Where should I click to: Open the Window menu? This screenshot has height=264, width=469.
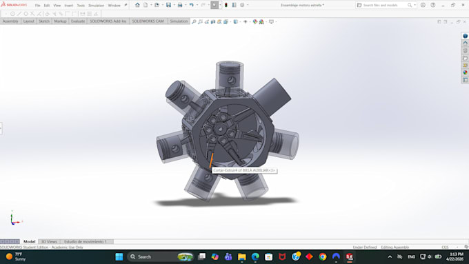click(114, 6)
